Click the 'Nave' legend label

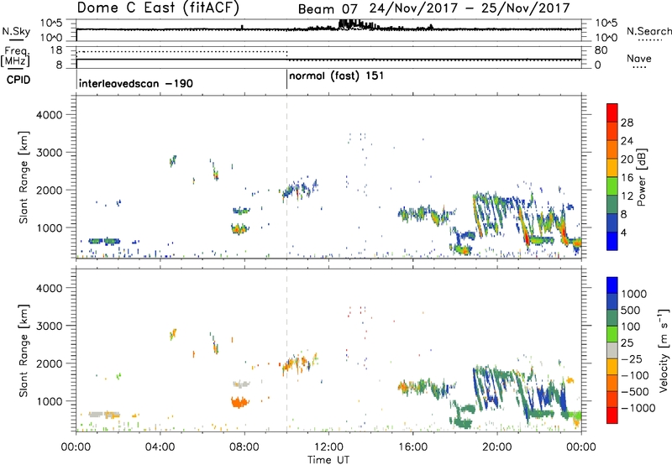638,58
